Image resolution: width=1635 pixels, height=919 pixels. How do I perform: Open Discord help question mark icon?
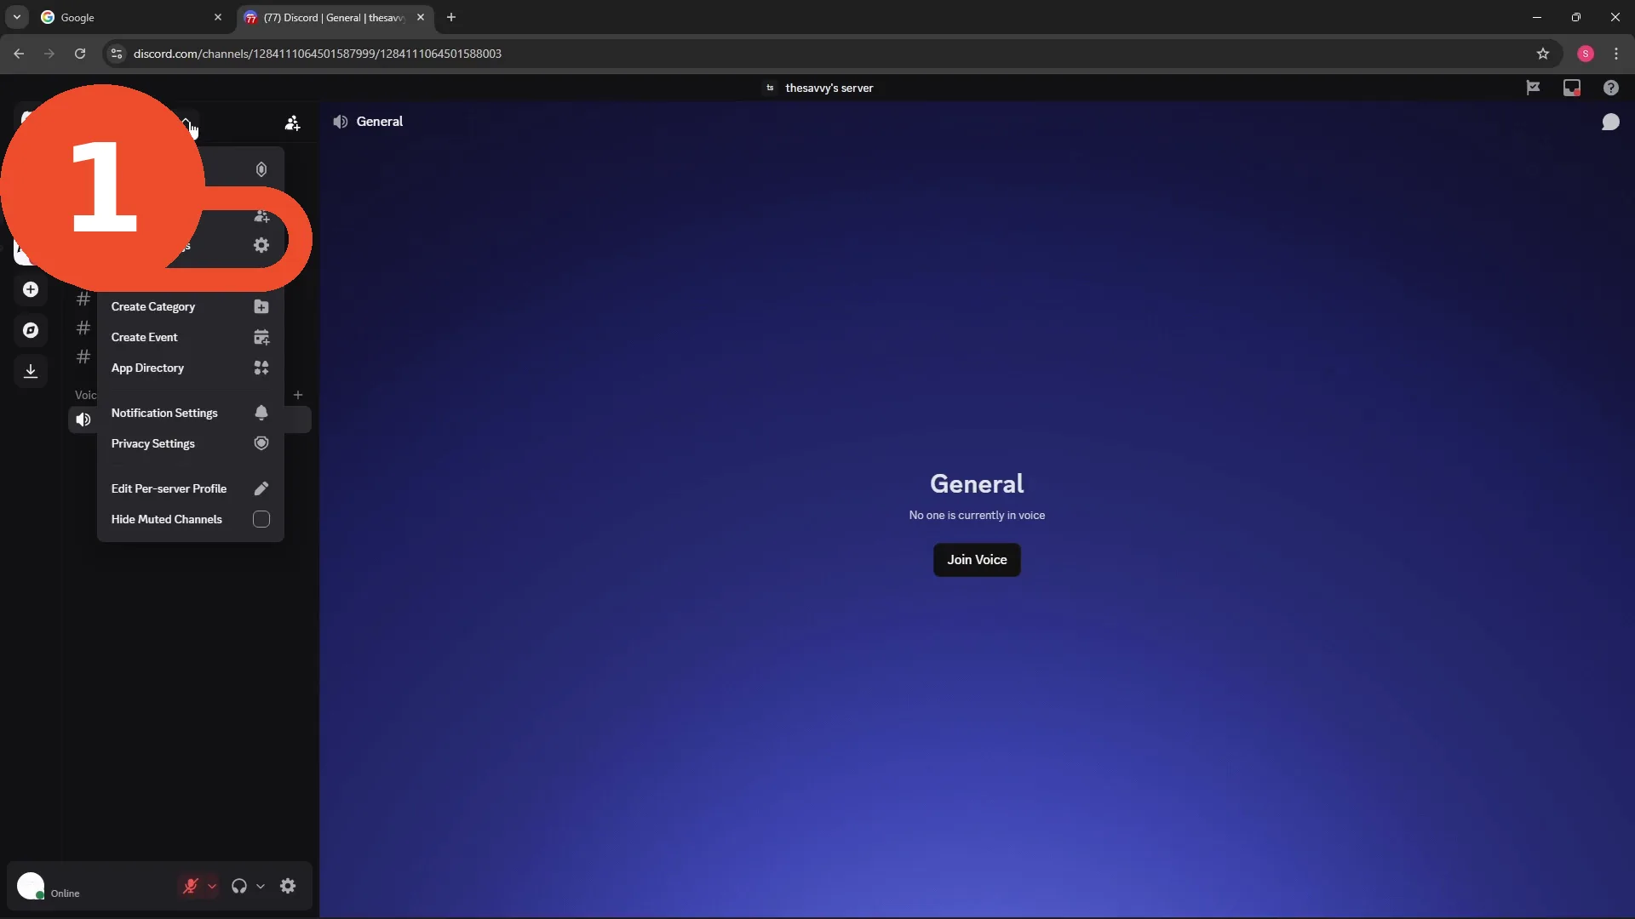pos(1610,88)
